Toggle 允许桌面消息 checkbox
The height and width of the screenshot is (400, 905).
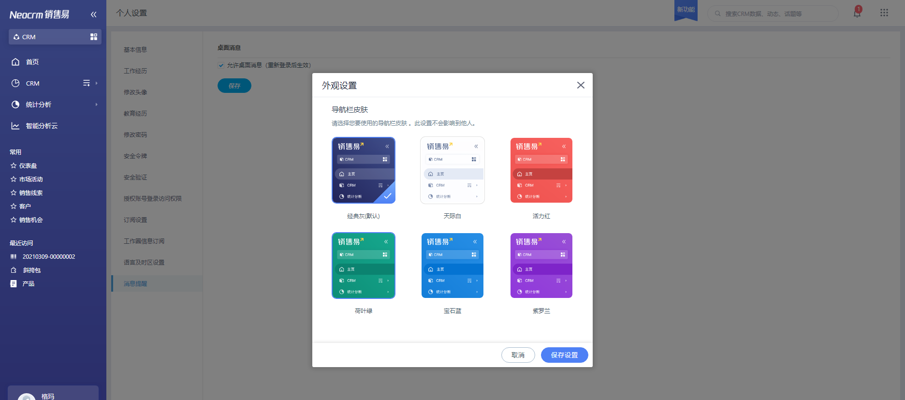(x=221, y=65)
